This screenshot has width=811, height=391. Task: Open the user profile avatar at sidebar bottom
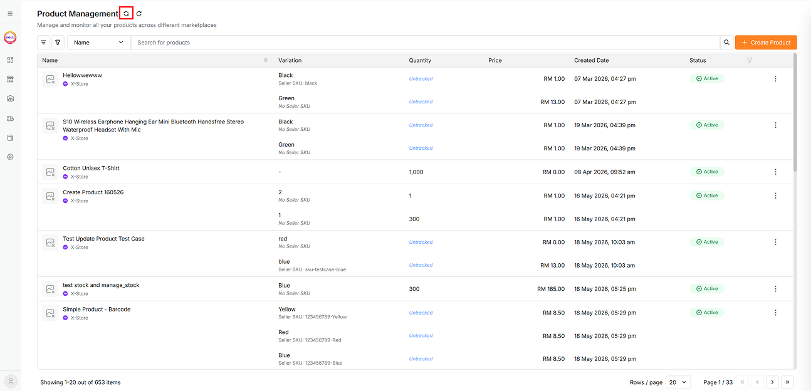pyautogui.click(x=11, y=381)
